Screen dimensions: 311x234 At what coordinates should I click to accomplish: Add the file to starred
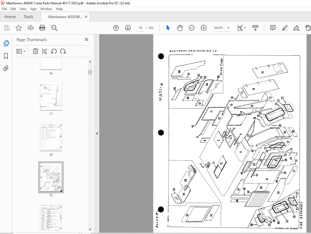(x=19, y=28)
